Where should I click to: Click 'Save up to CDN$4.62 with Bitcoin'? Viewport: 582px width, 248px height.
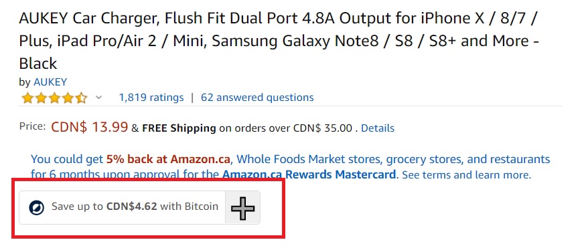click(x=135, y=207)
